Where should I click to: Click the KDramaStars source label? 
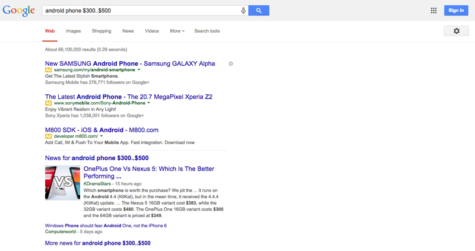[x=97, y=184]
